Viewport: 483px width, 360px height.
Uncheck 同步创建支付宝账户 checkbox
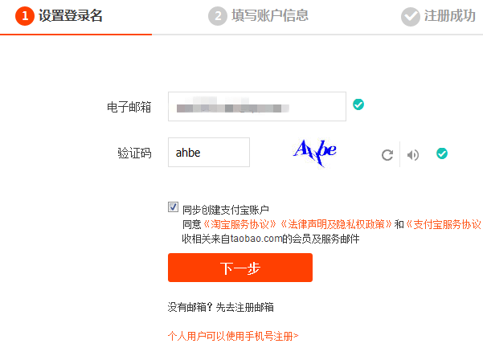(x=173, y=207)
